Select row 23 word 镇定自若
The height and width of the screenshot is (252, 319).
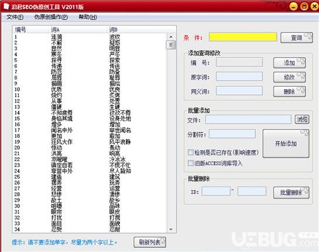[61, 165]
